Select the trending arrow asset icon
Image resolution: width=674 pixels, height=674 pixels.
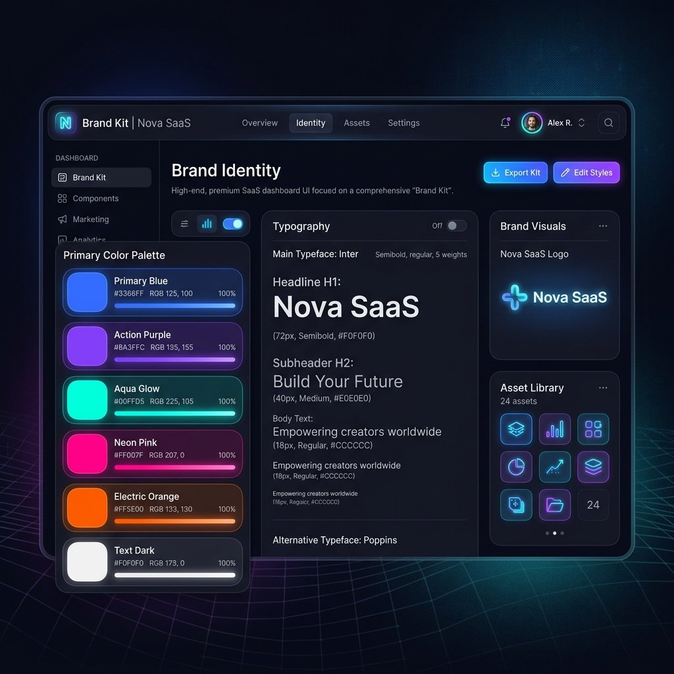(555, 467)
